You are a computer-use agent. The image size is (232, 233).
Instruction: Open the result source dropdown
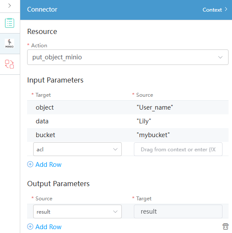77,212
